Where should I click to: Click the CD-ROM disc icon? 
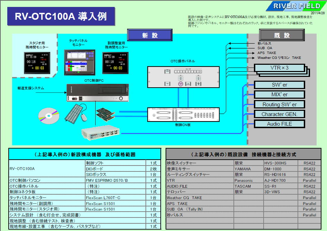(49, 116)
